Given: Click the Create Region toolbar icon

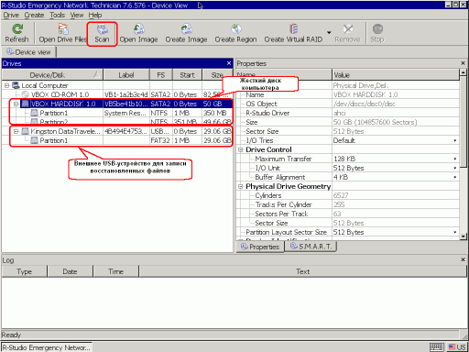Looking at the screenshot, I should 235,33.
